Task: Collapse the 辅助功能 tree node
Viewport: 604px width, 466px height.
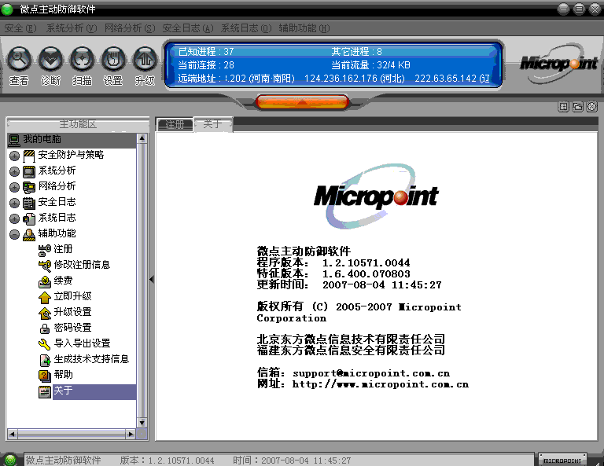Action: pyautogui.click(x=15, y=235)
